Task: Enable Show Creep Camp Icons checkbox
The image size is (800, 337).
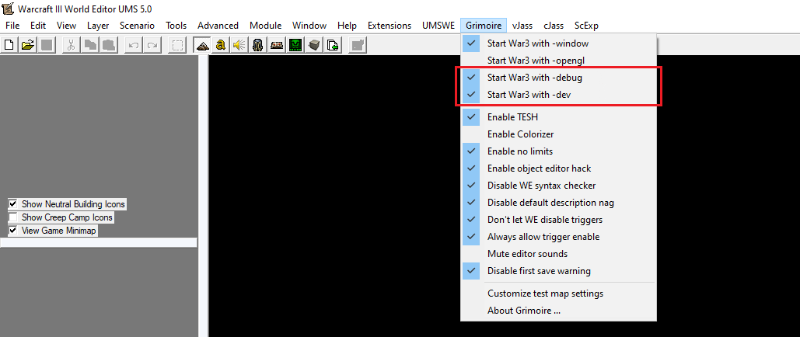Action: click(x=12, y=217)
